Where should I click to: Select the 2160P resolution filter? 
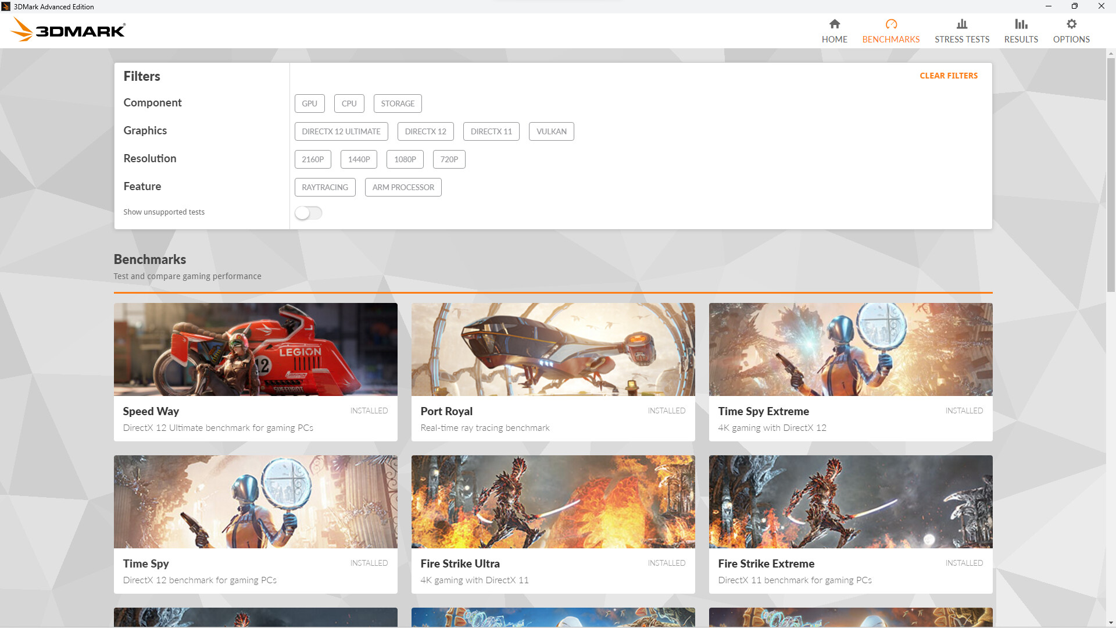[313, 159]
